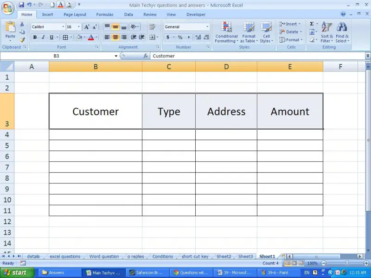Open the round Office button menu

(8, 8)
